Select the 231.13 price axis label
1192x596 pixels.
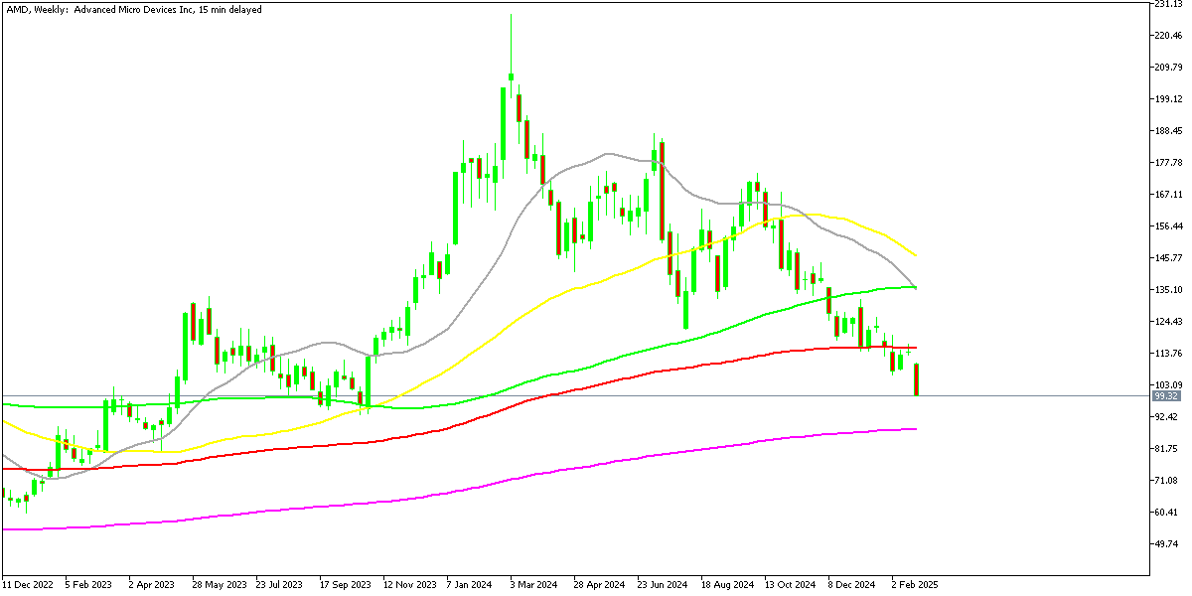click(1169, 4)
